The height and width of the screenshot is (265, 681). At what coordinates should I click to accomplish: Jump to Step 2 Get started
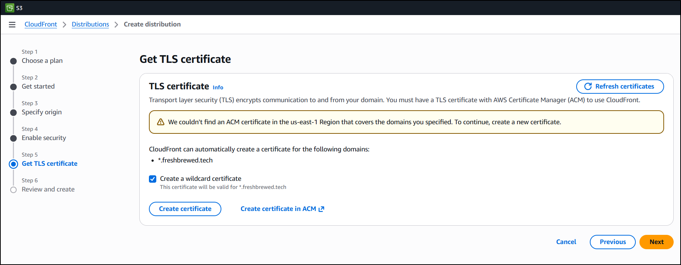(x=38, y=86)
